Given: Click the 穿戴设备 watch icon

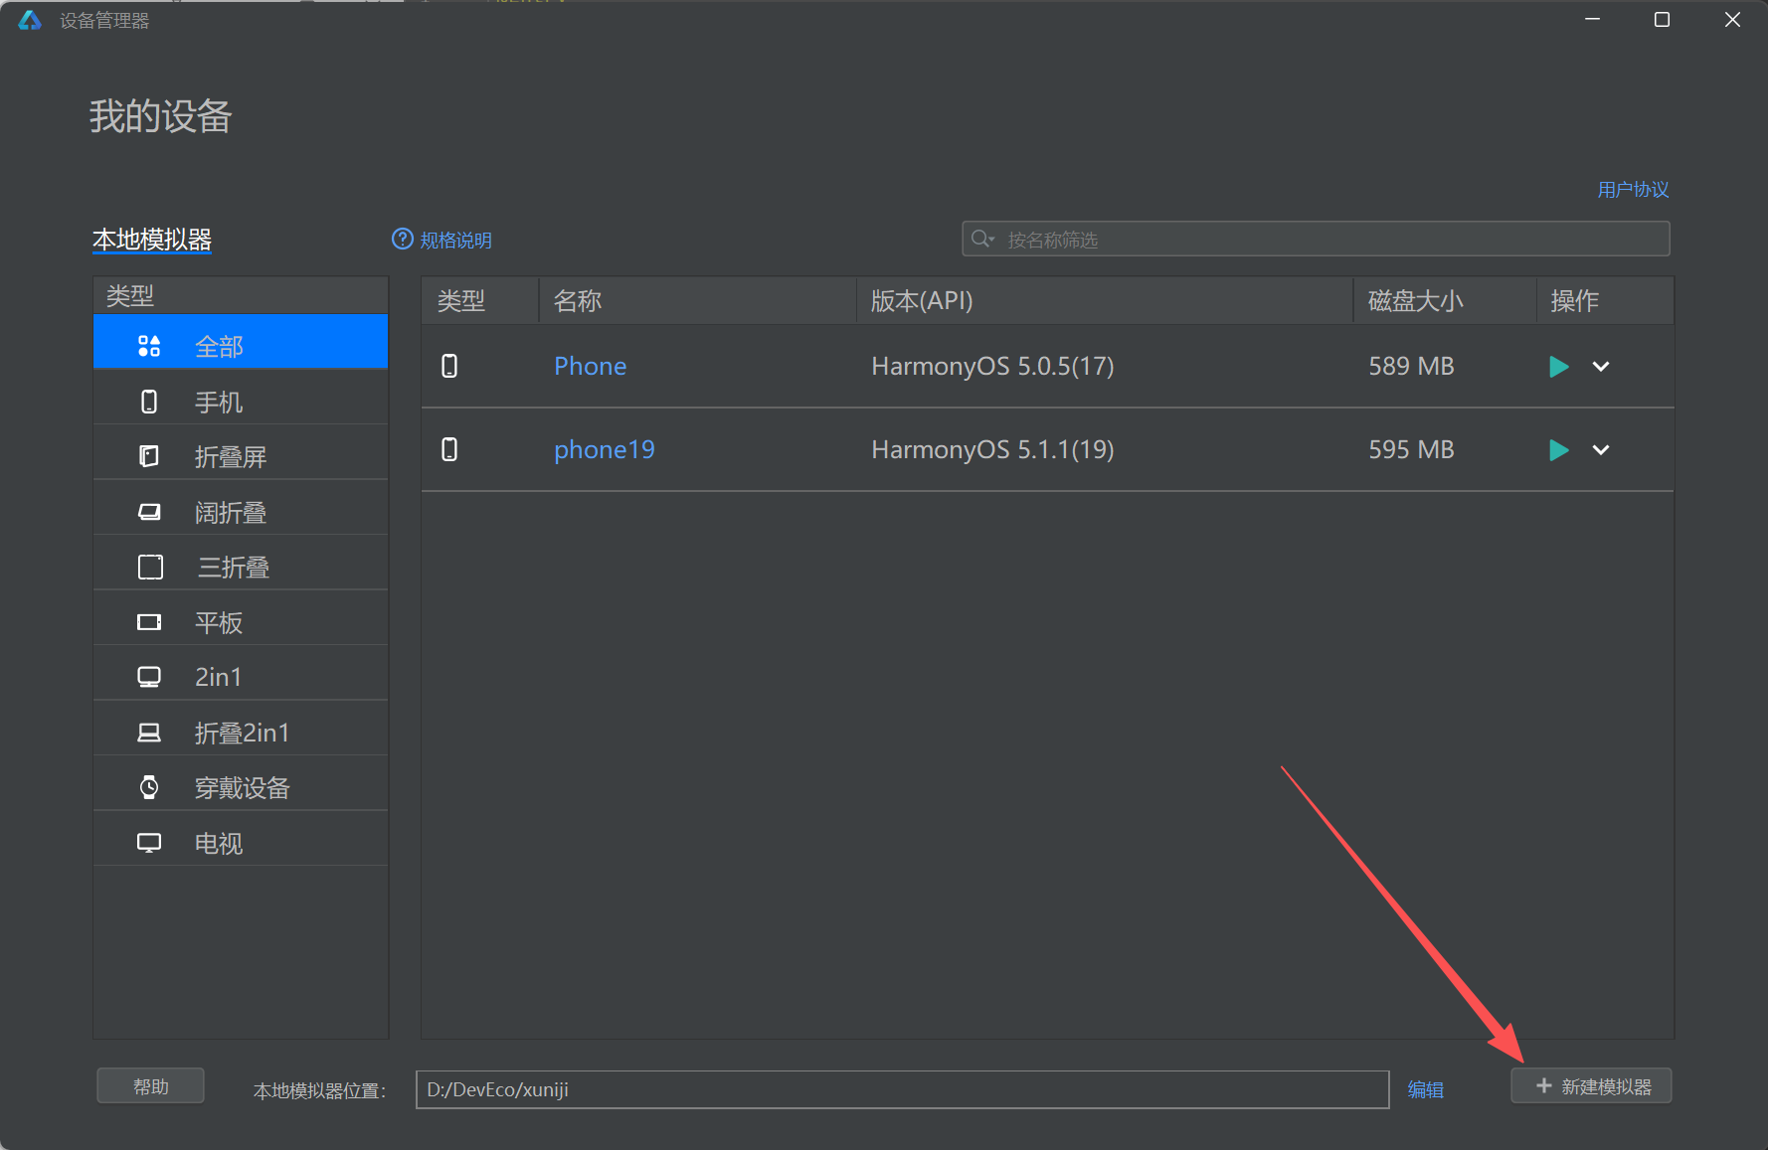Looking at the screenshot, I should [x=149, y=787].
